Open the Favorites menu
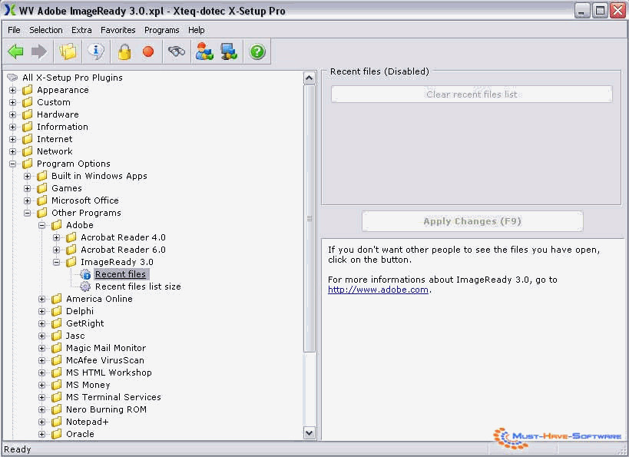The image size is (629, 457). click(118, 30)
